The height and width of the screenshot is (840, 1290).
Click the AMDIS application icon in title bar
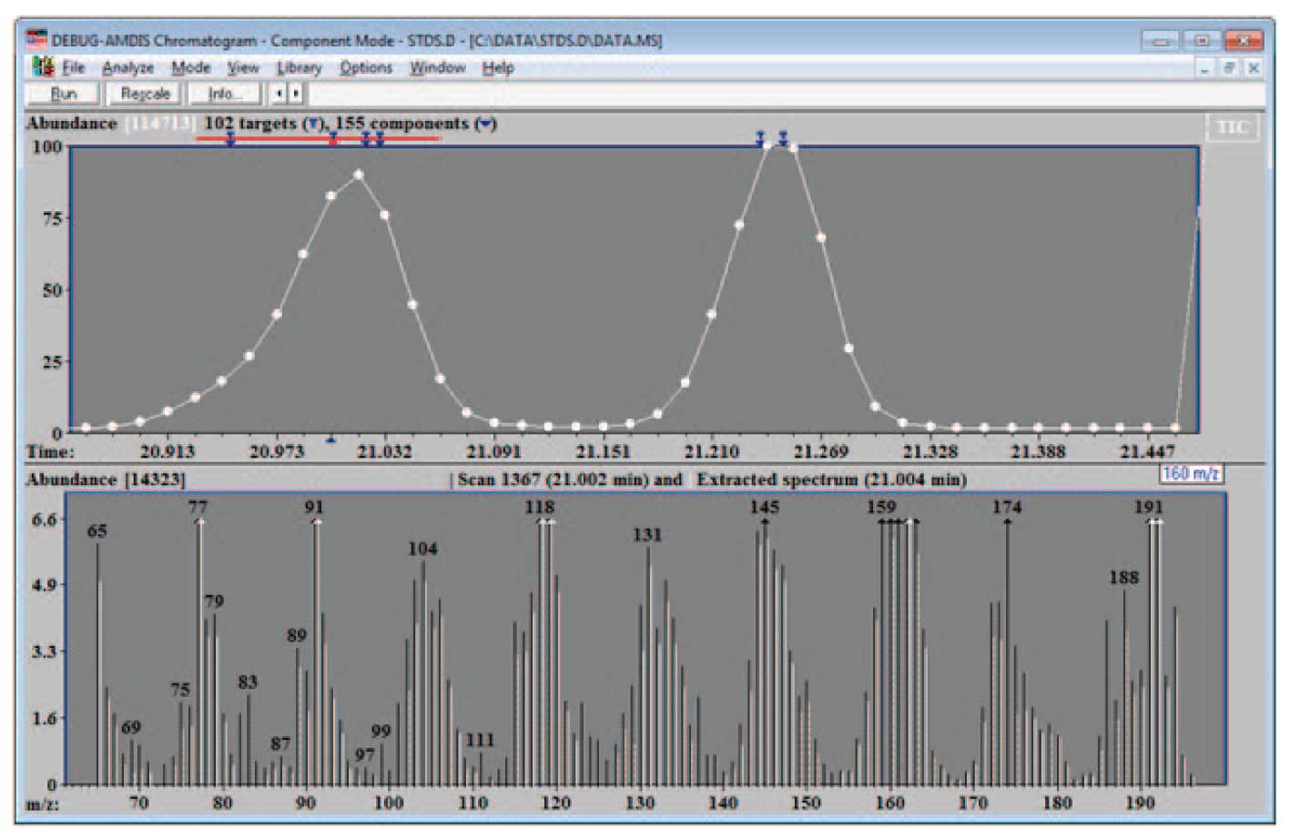[x=36, y=40]
